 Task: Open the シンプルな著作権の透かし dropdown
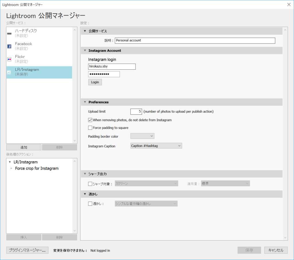tap(146, 204)
